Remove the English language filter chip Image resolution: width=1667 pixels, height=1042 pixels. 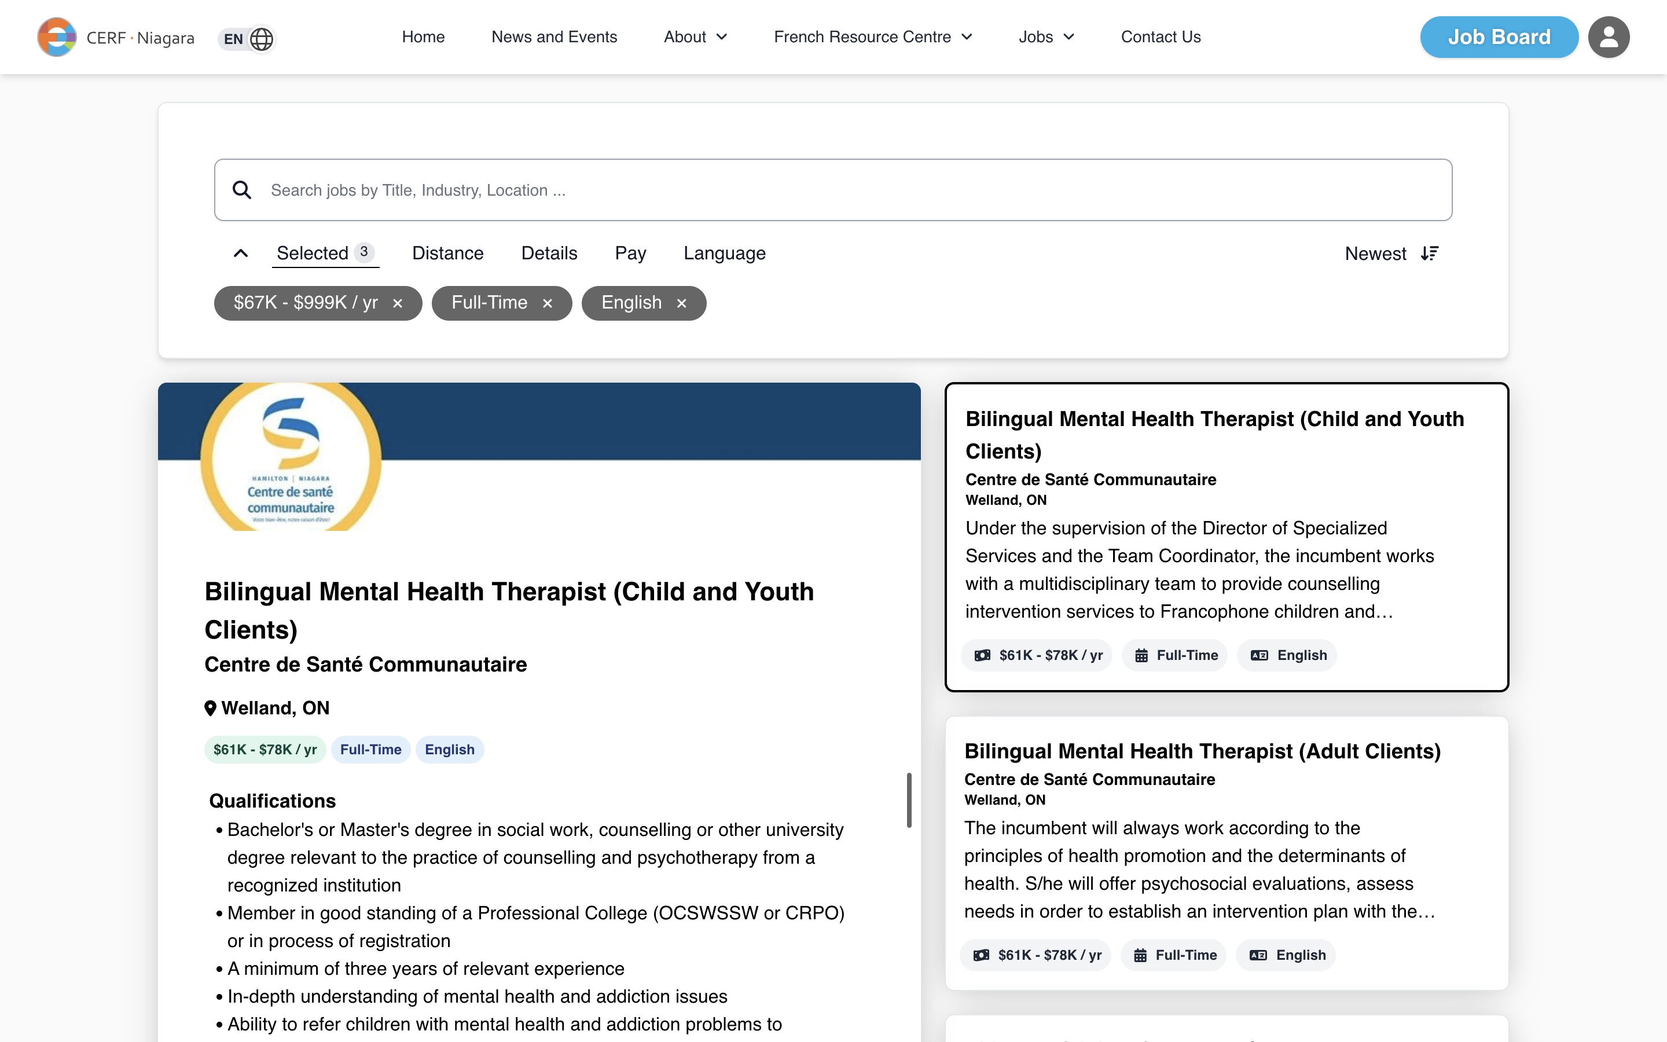[x=681, y=303]
